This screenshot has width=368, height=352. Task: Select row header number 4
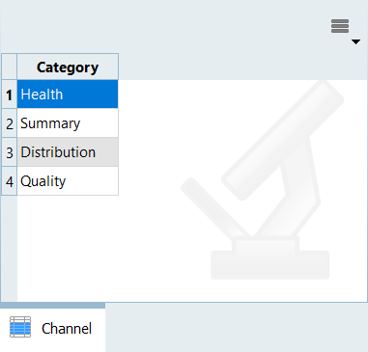click(x=9, y=181)
